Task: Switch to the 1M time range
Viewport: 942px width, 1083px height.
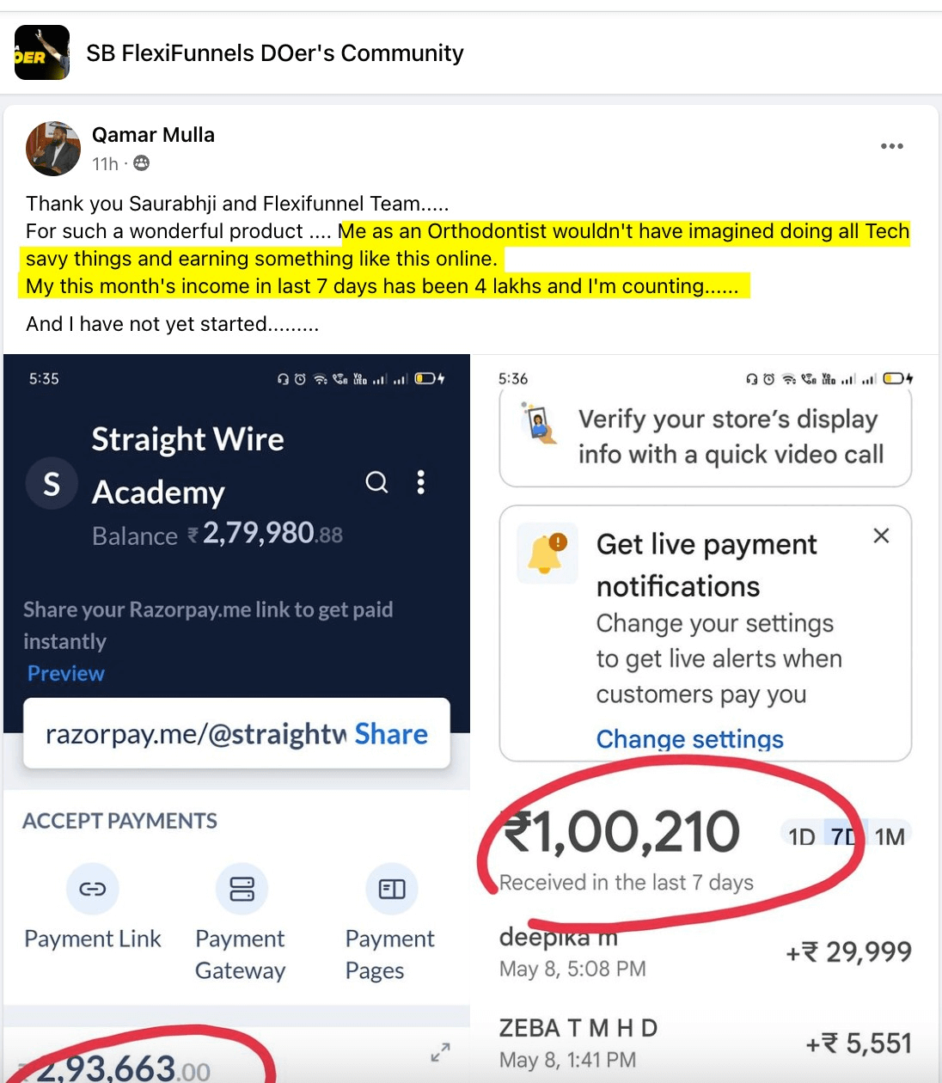Action: 890,836
